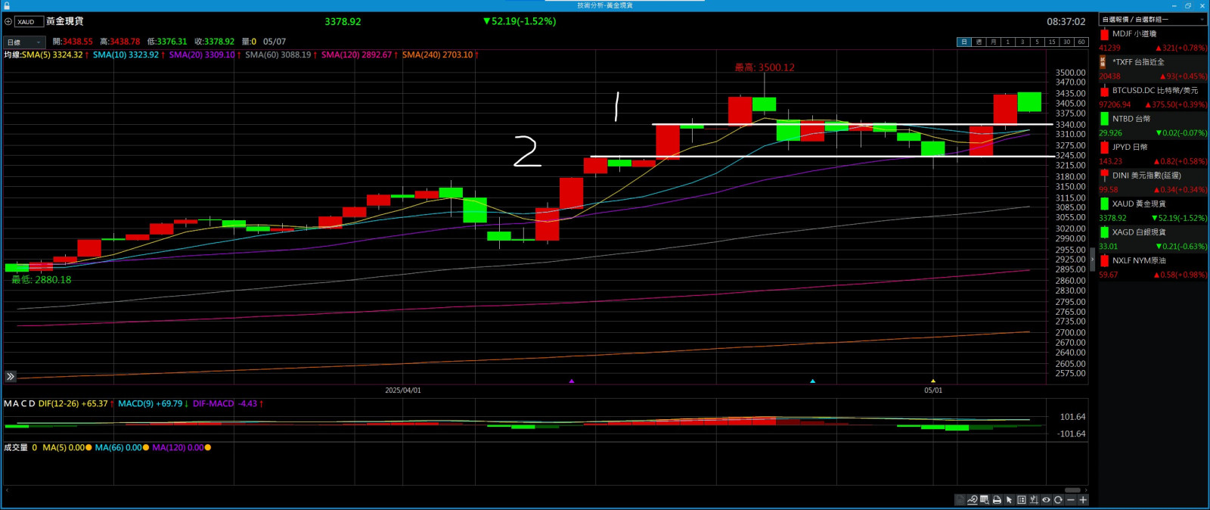Select BTCUSD.DC 比特幣/美元 watchlist row
The height and width of the screenshot is (510, 1210).
tap(1153, 98)
